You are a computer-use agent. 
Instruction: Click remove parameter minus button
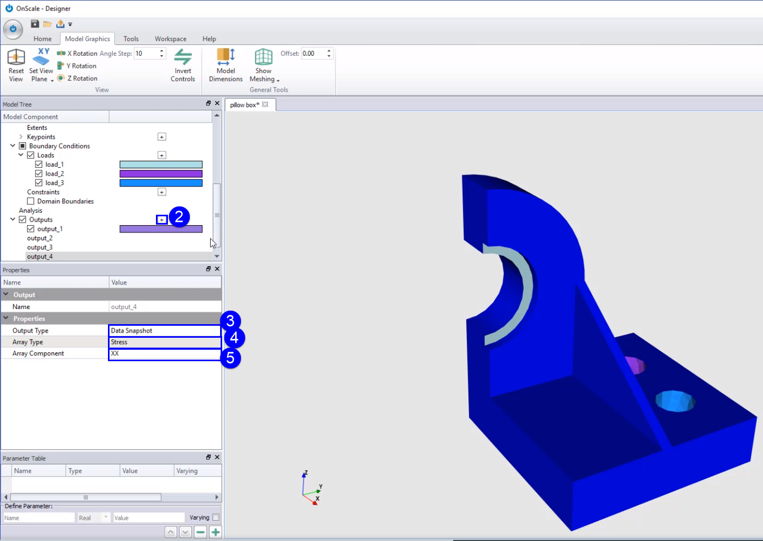[x=200, y=532]
